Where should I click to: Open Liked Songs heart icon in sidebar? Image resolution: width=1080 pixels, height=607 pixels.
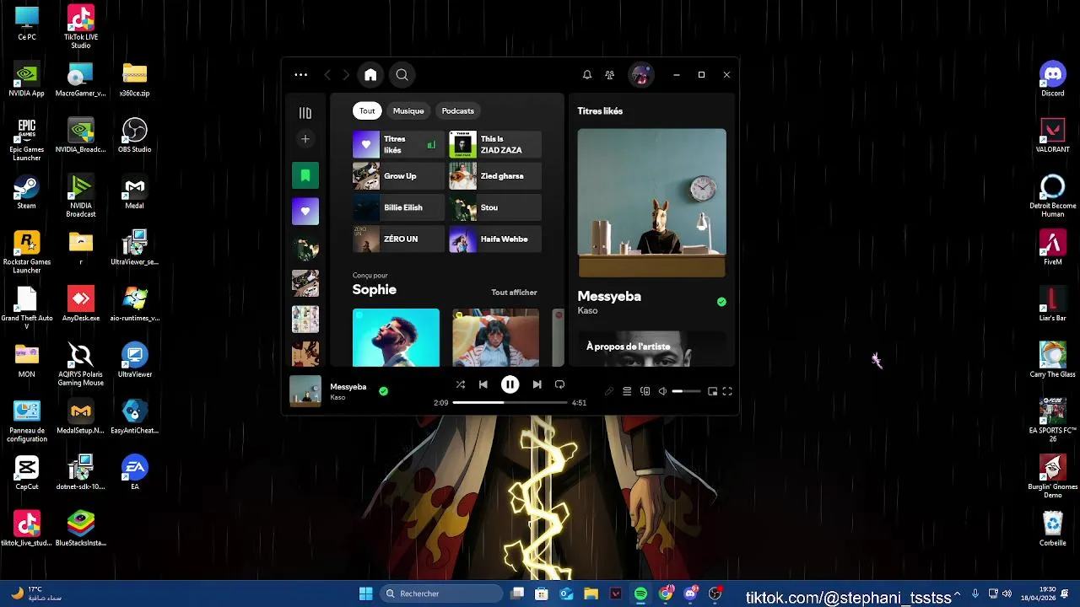pos(305,212)
